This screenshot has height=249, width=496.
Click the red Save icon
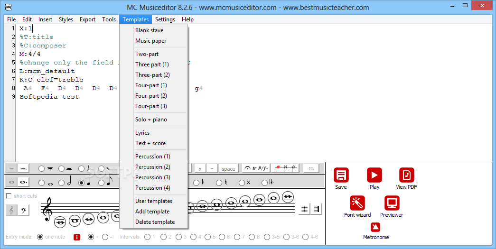pyautogui.click(x=341, y=175)
